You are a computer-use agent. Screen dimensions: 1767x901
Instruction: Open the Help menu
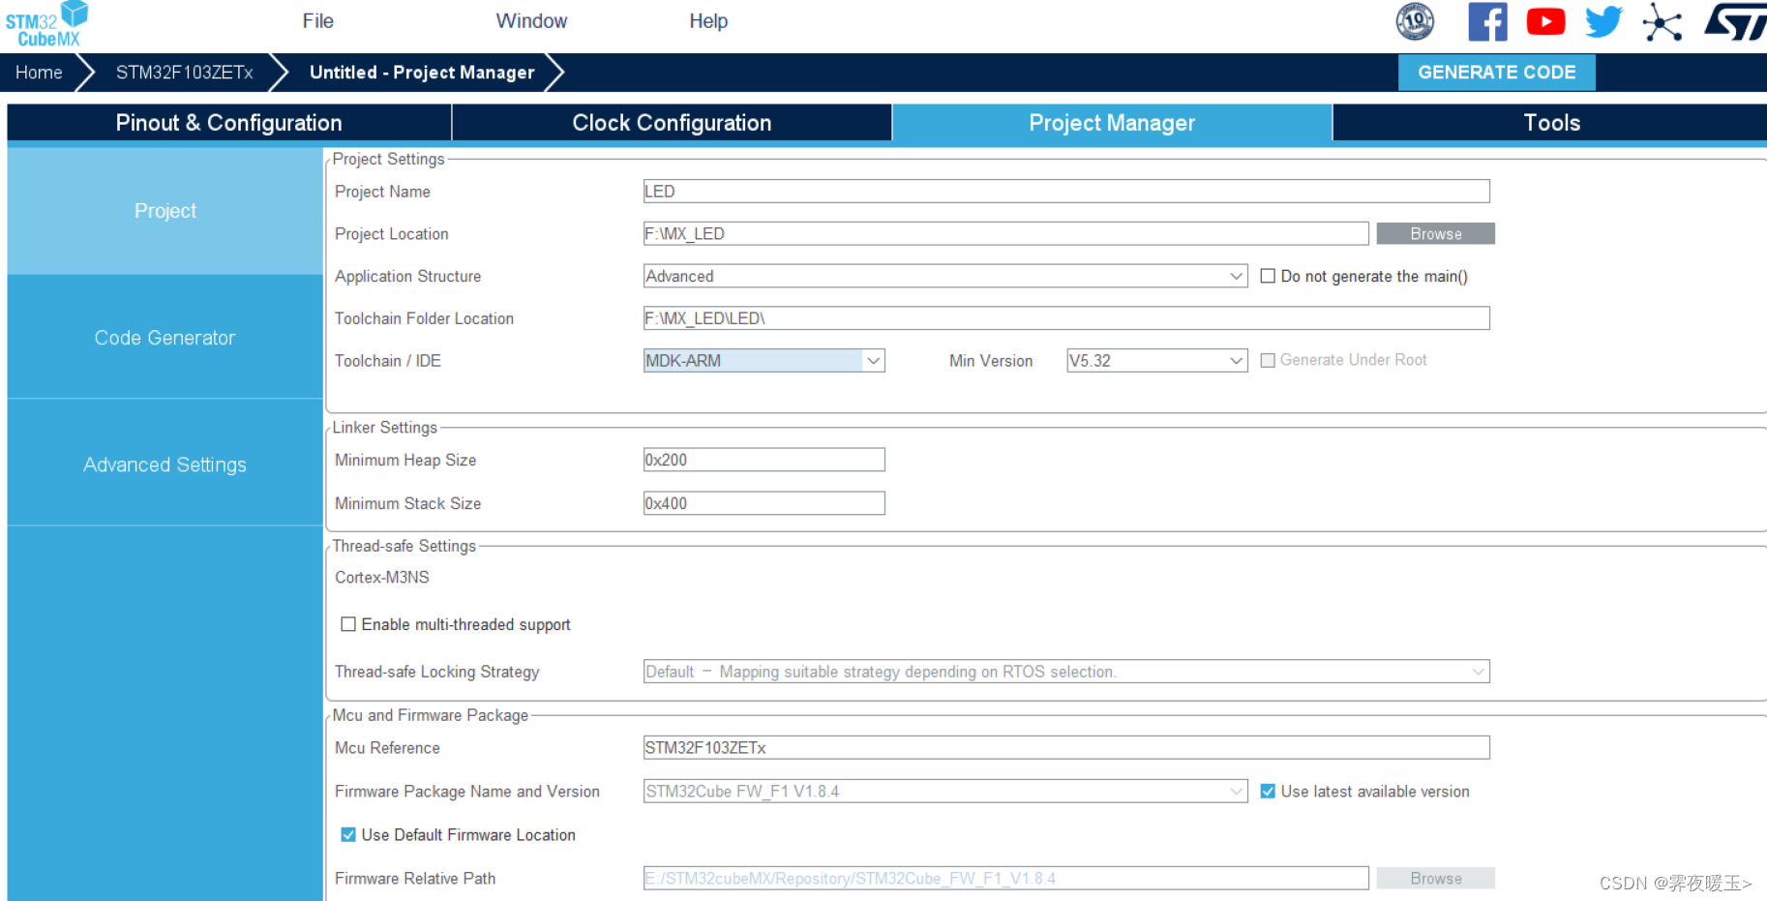coord(708,21)
